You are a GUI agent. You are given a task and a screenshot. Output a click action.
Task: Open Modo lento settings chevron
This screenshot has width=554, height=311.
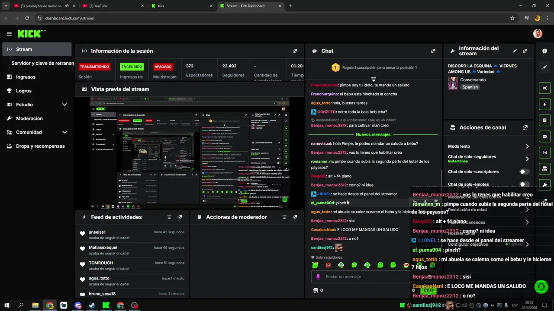click(x=527, y=146)
